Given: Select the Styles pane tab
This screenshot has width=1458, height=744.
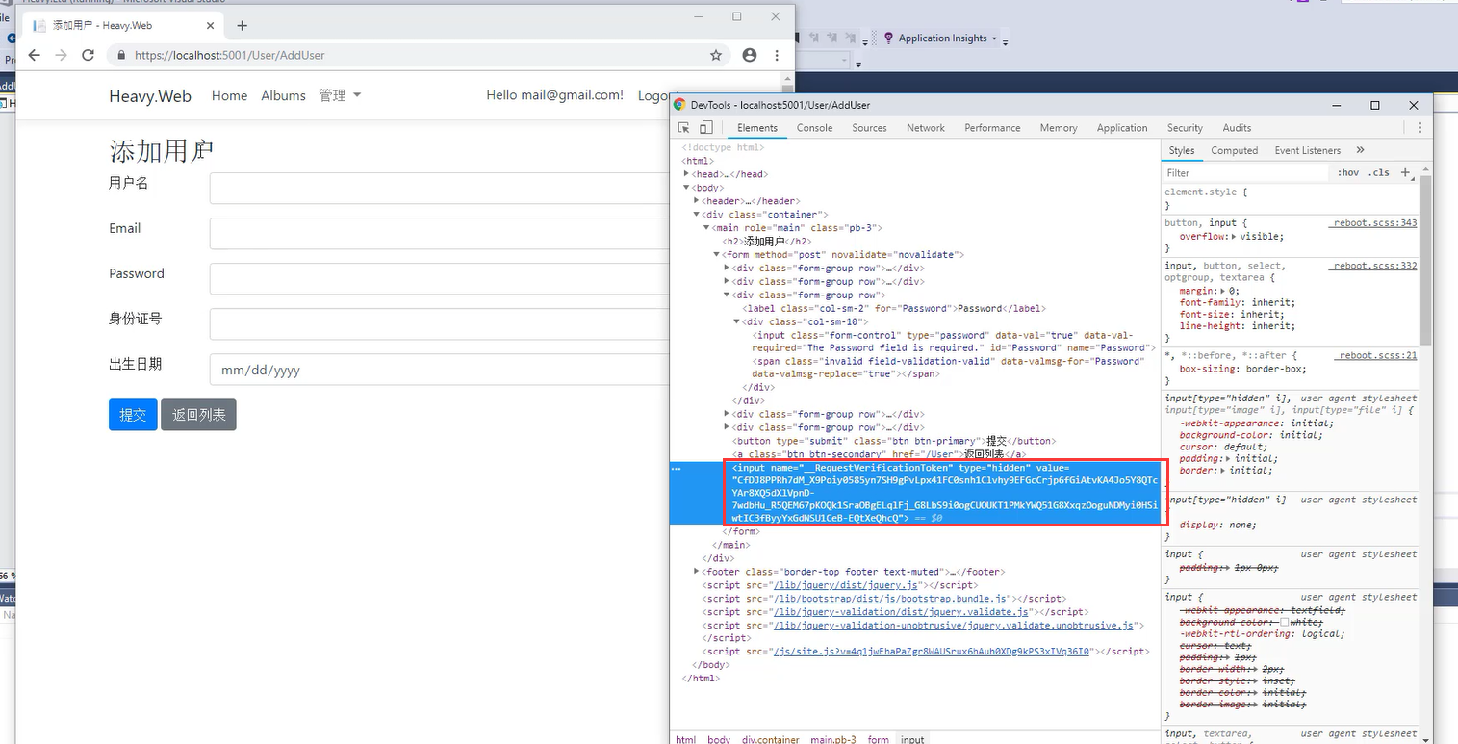Looking at the screenshot, I should (x=1182, y=150).
